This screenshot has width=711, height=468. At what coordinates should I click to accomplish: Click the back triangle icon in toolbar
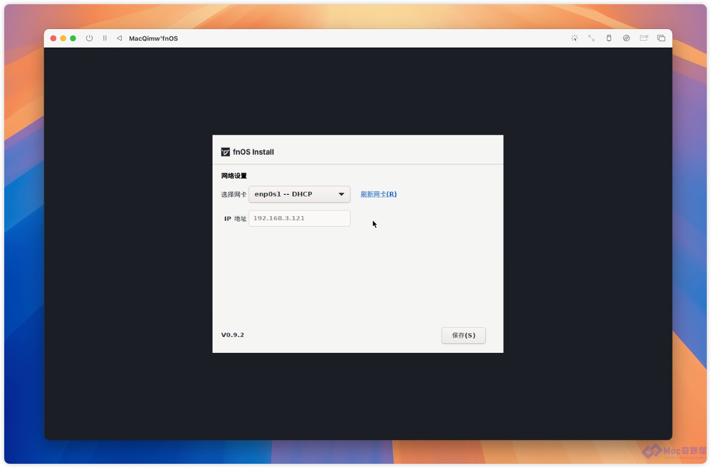click(119, 38)
